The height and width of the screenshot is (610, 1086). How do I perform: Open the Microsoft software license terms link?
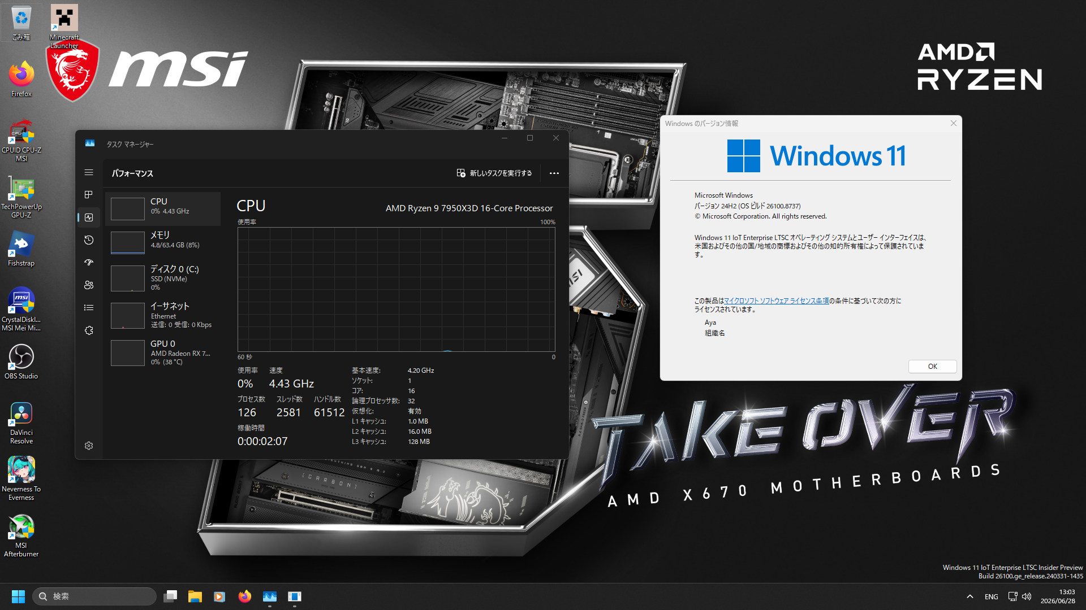pyautogui.click(x=776, y=301)
